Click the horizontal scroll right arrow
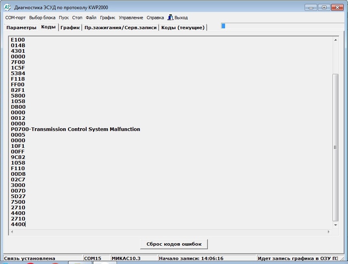Screen dimensions: 348x264 tap(329, 232)
